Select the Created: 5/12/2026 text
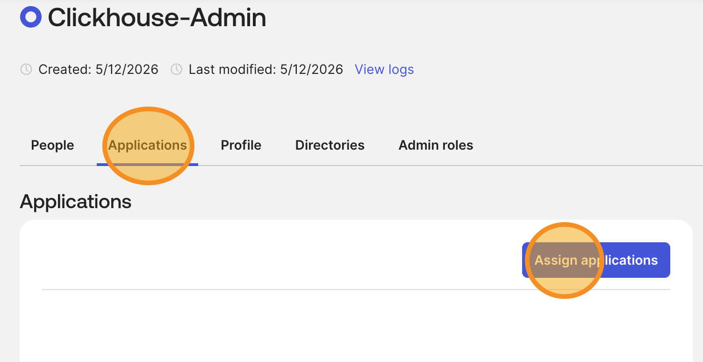 pos(98,70)
